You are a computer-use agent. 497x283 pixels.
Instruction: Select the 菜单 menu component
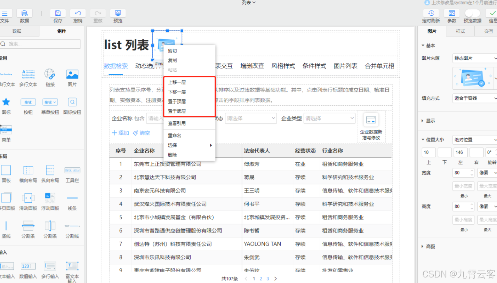(6, 134)
